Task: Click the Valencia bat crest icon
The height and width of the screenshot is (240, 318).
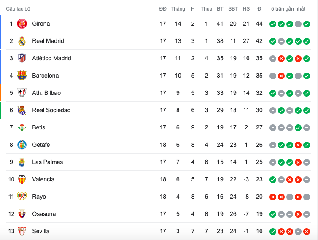Action: (22, 179)
